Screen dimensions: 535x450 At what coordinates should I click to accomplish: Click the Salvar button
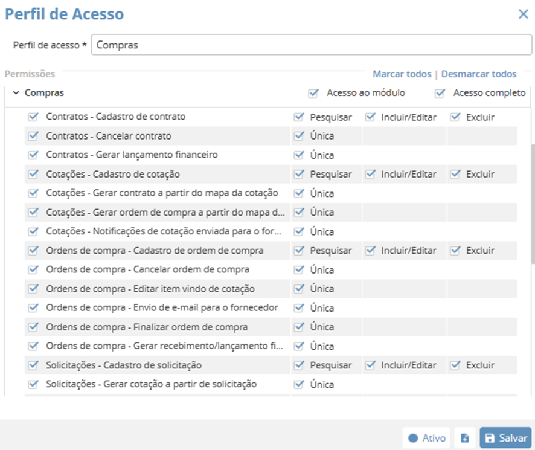tap(505, 438)
